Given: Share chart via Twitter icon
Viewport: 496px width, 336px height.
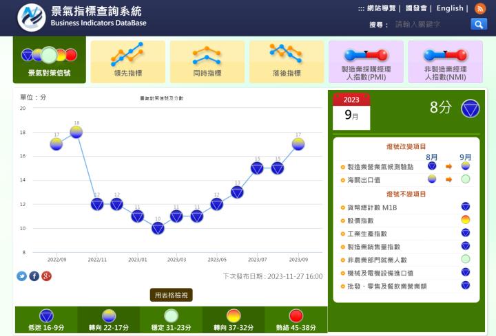Looking at the screenshot, I should click(x=21, y=276).
